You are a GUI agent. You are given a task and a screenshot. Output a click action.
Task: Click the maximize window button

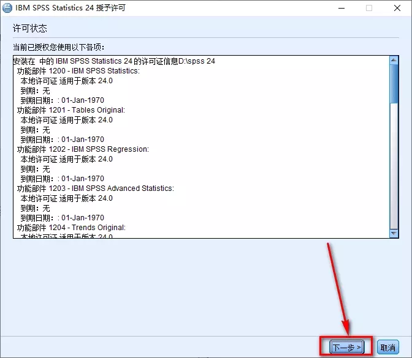369,8
